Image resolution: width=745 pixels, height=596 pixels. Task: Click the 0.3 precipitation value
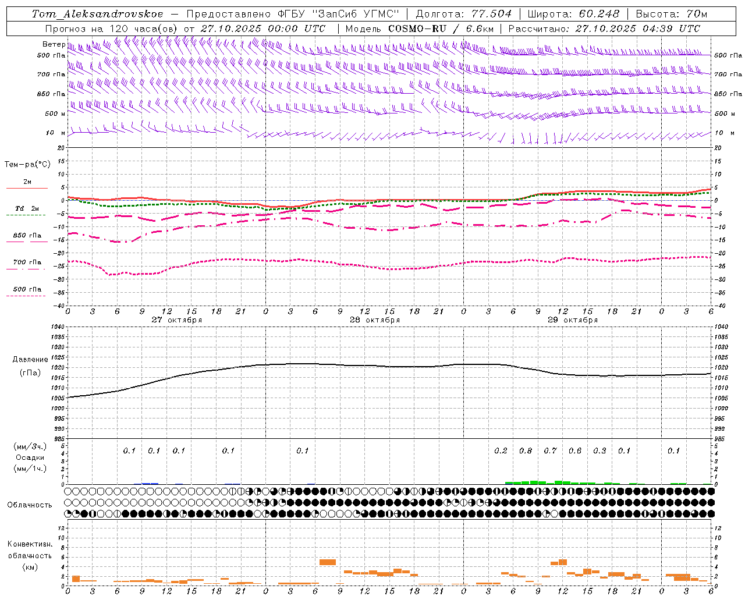pos(599,451)
